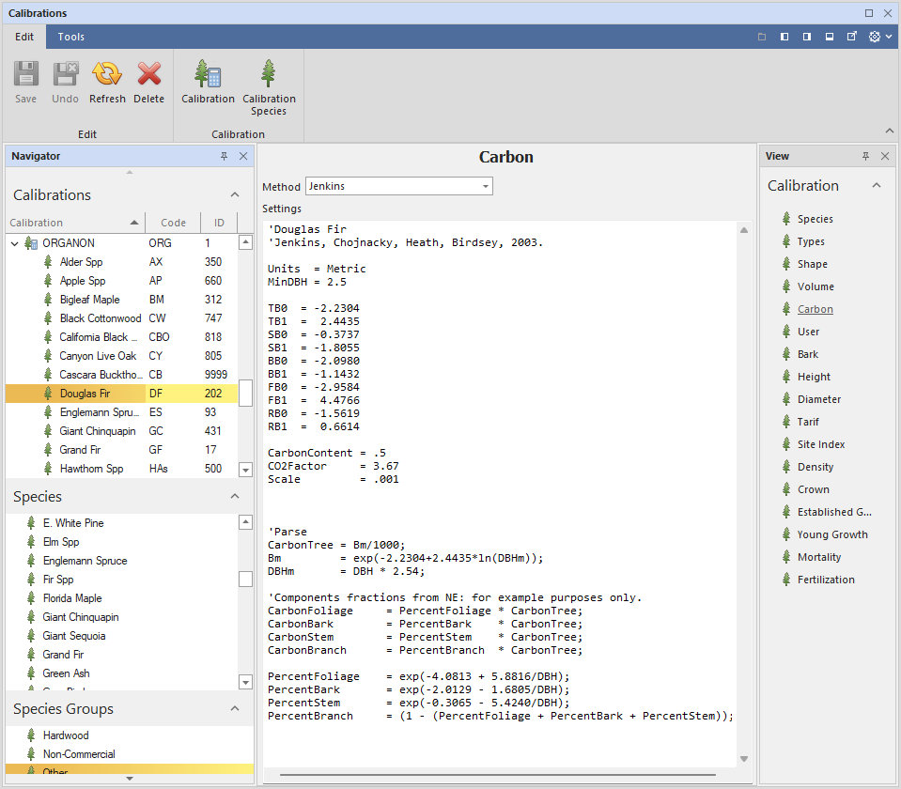
Task: Open the Shape view link
Action: (x=813, y=264)
